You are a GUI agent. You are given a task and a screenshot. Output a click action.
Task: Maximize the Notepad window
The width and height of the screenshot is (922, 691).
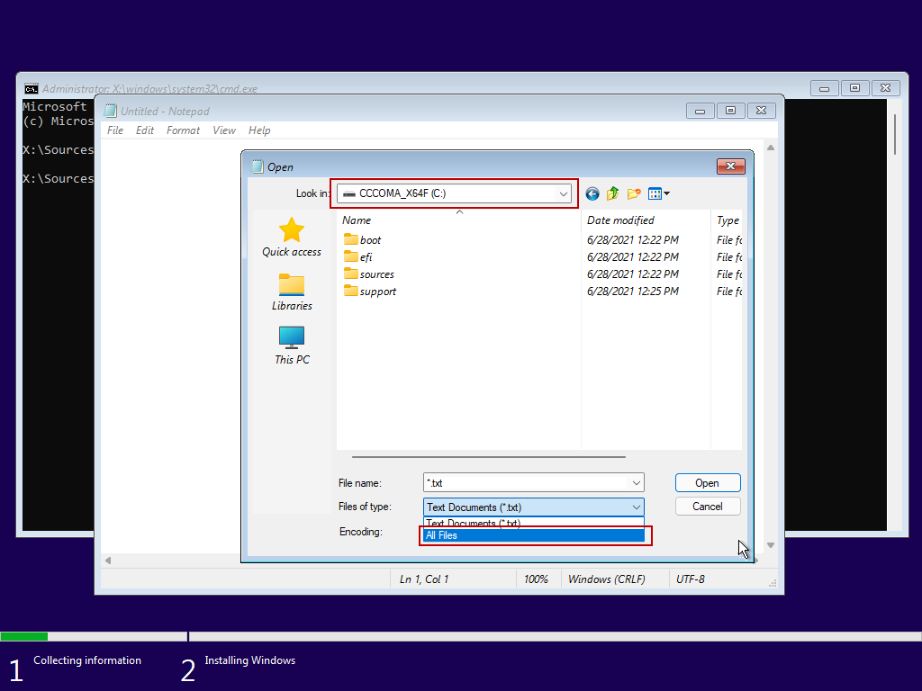pos(731,111)
